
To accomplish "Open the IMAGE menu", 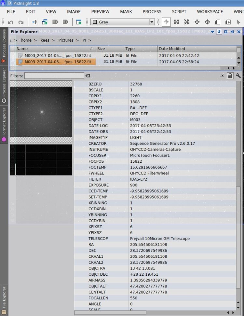I will 74,11.
